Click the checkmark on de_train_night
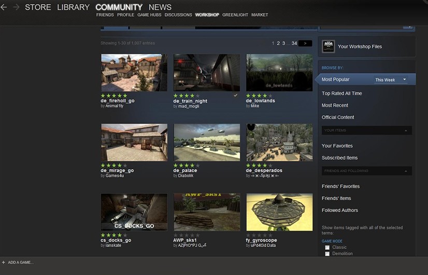 tap(235, 95)
